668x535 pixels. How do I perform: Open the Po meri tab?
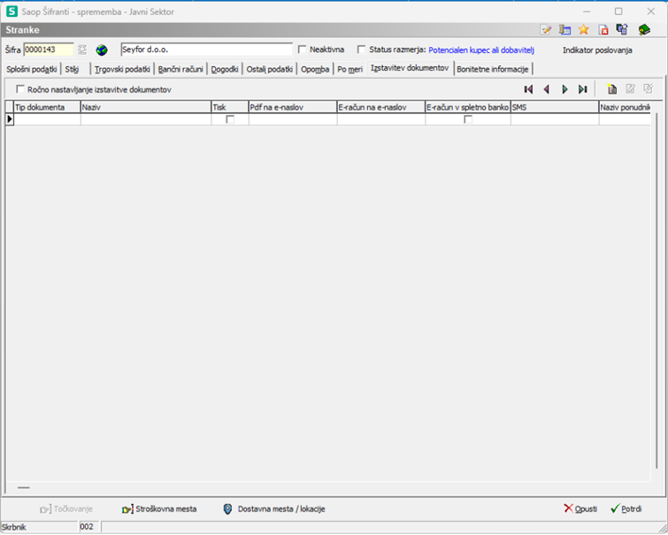349,69
